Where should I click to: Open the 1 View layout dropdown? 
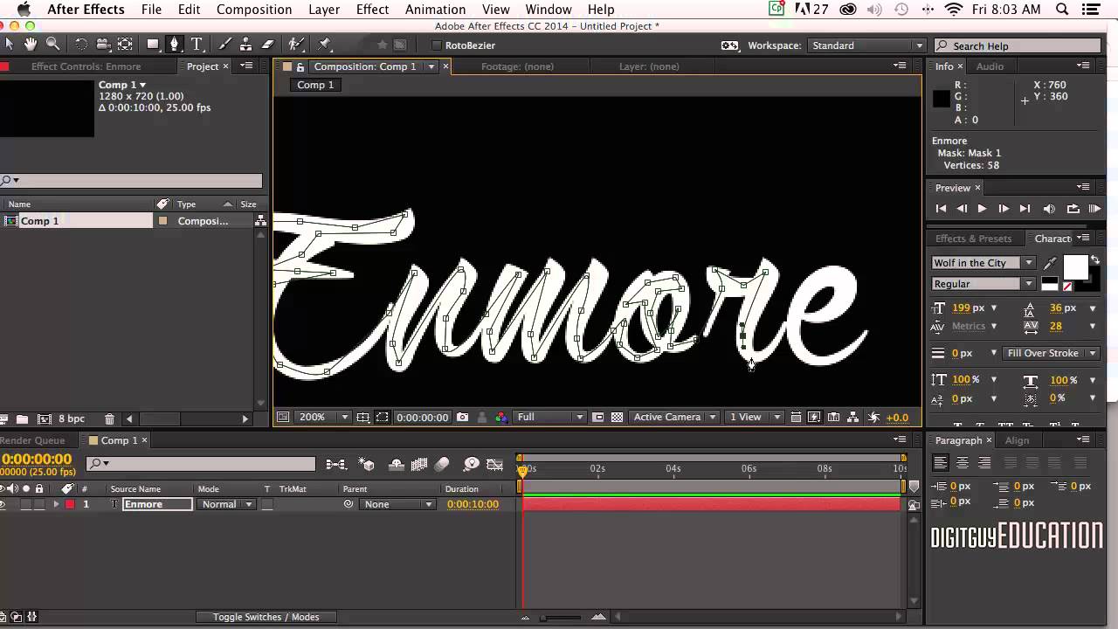tap(755, 418)
